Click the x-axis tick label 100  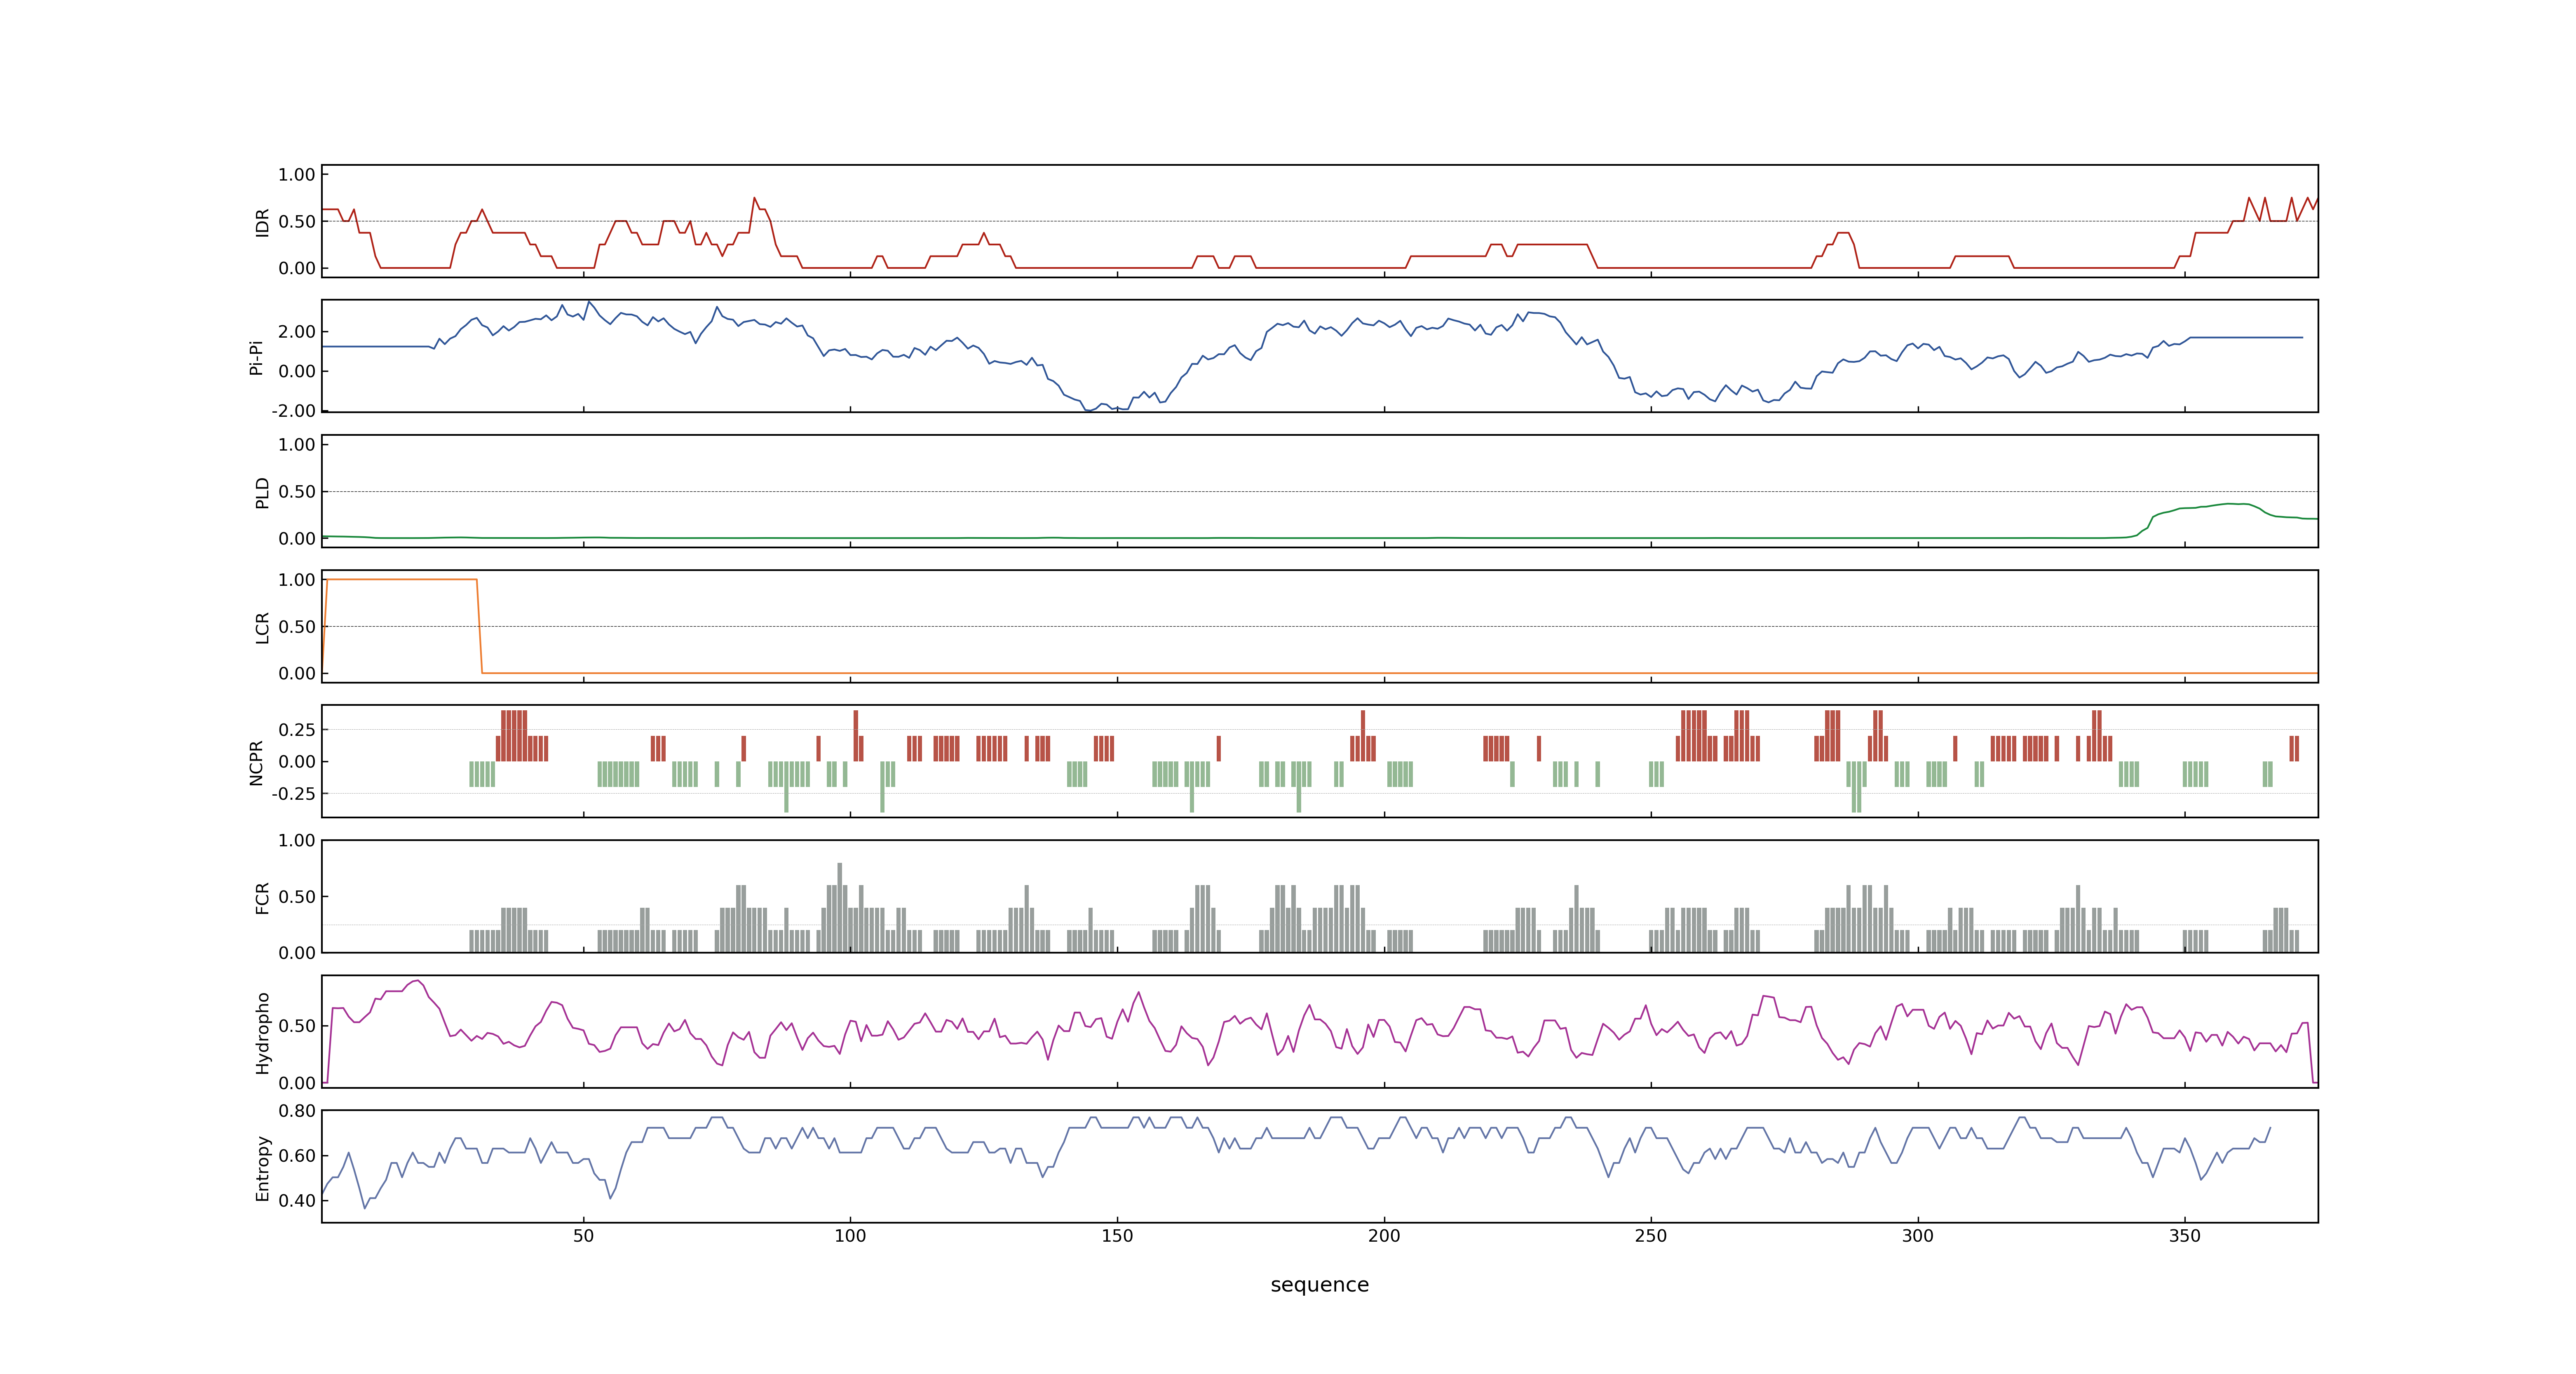tap(850, 1236)
